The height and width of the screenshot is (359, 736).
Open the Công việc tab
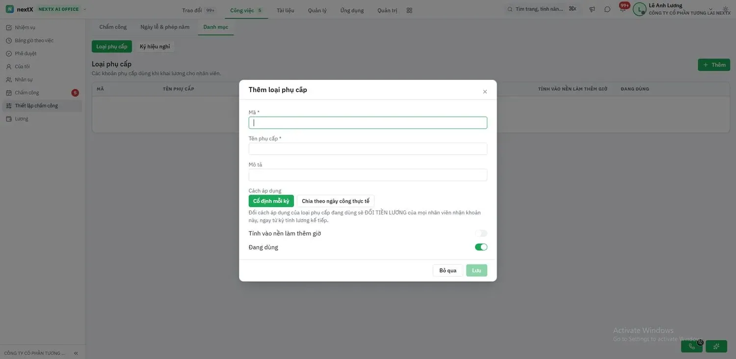(x=246, y=10)
